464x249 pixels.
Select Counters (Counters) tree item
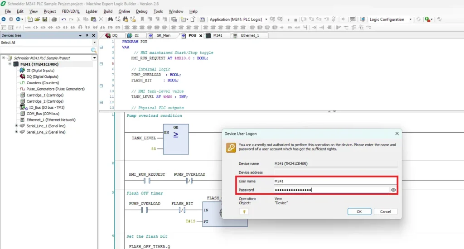click(x=43, y=83)
